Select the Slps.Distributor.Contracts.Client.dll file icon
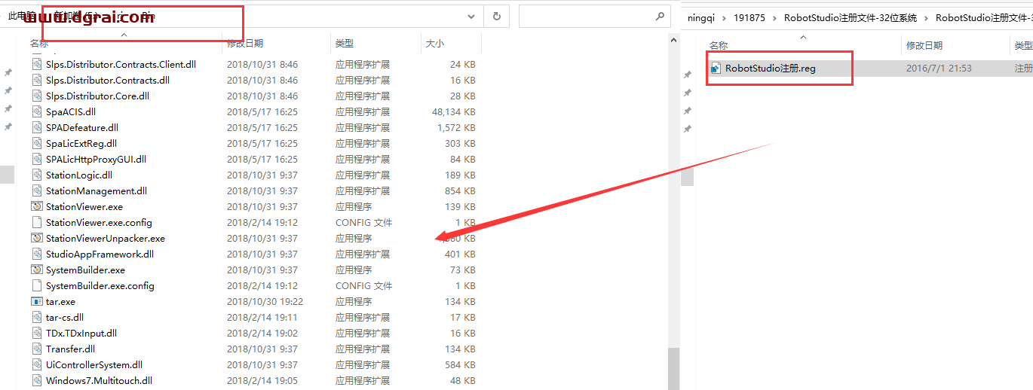This screenshot has width=1033, height=390. click(37, 65)
